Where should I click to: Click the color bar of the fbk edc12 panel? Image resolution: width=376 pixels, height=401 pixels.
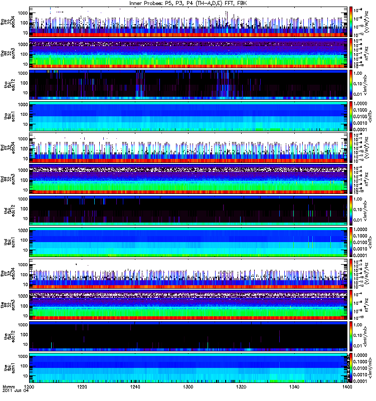click(351, 336)
